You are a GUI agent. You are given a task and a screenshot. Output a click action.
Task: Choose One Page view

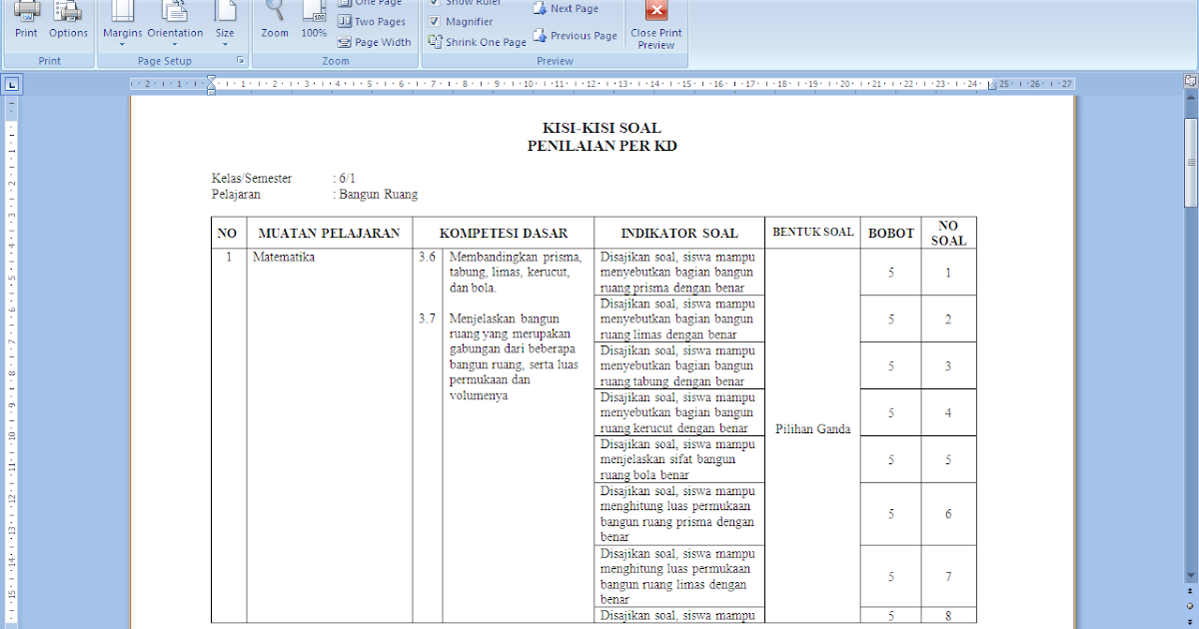[x=371, y=3]
